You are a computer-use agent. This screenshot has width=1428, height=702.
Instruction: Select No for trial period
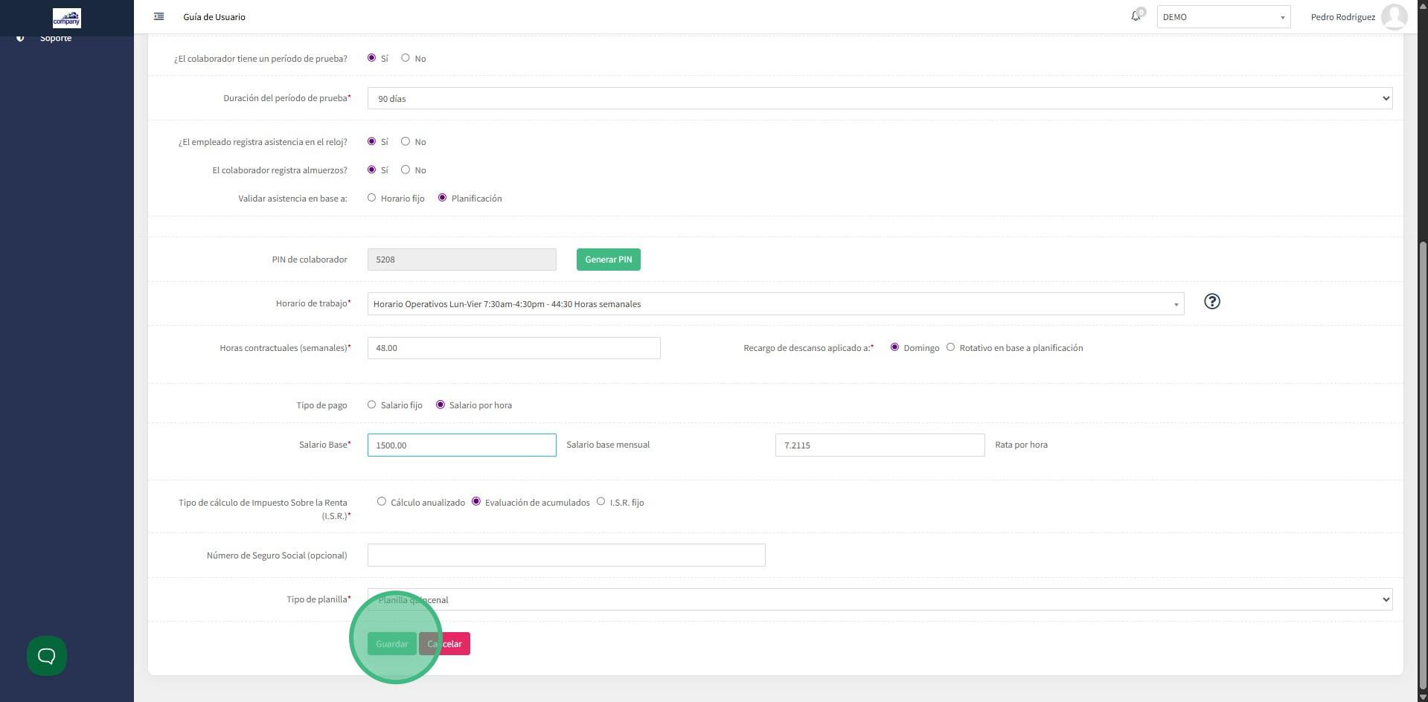tap(406, 58)
